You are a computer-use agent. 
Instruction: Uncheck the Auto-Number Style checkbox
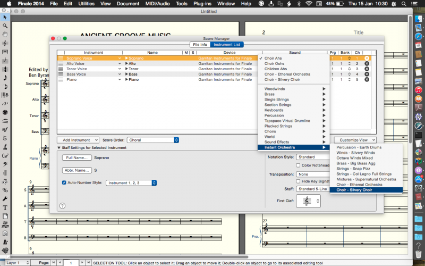pyautogui.click(x=64, y=182)
